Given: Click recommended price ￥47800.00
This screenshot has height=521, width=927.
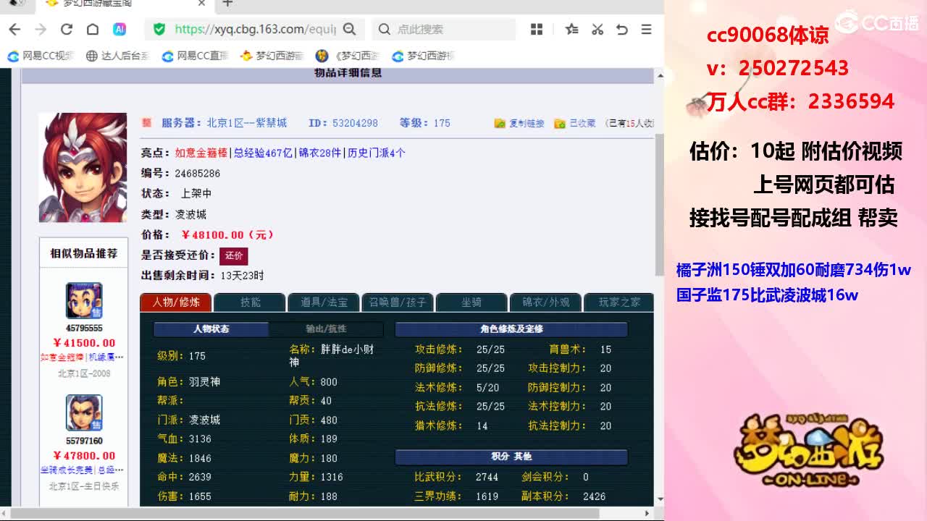Looking at the screenshot, I should click(x=84, y=456).
